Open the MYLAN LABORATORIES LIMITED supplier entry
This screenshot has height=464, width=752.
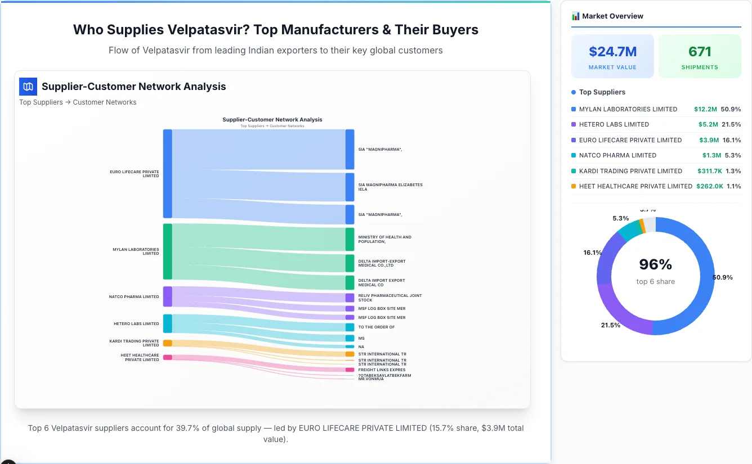(x=628, y=109)
